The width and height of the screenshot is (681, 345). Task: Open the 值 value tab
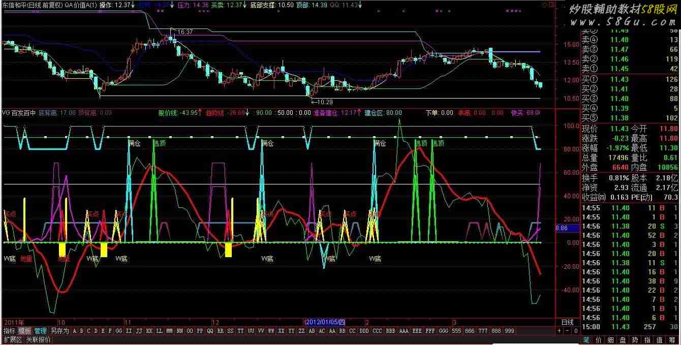[660, 340]
